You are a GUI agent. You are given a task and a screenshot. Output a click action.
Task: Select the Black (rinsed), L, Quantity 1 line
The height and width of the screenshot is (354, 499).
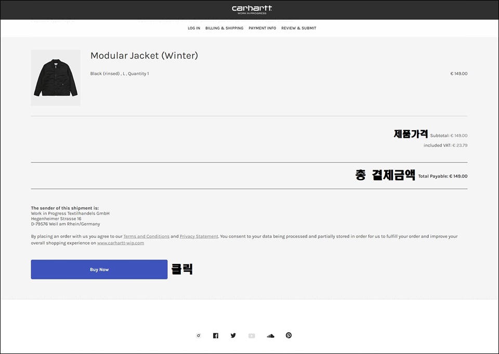120,73
